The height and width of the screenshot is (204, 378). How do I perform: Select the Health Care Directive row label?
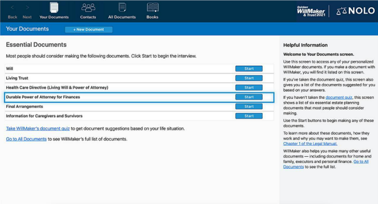[57, 88]
